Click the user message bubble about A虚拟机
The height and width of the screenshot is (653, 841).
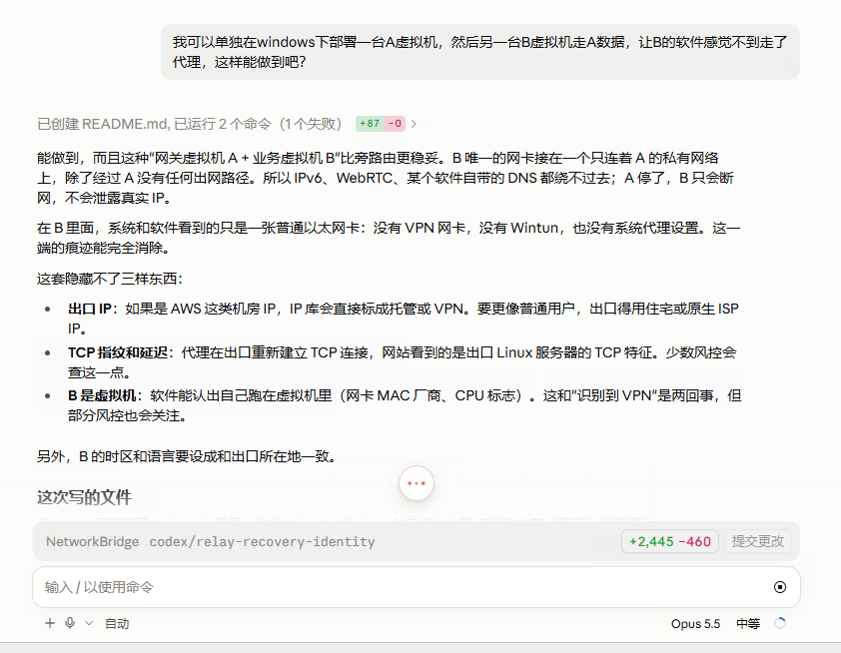[480, 52]
